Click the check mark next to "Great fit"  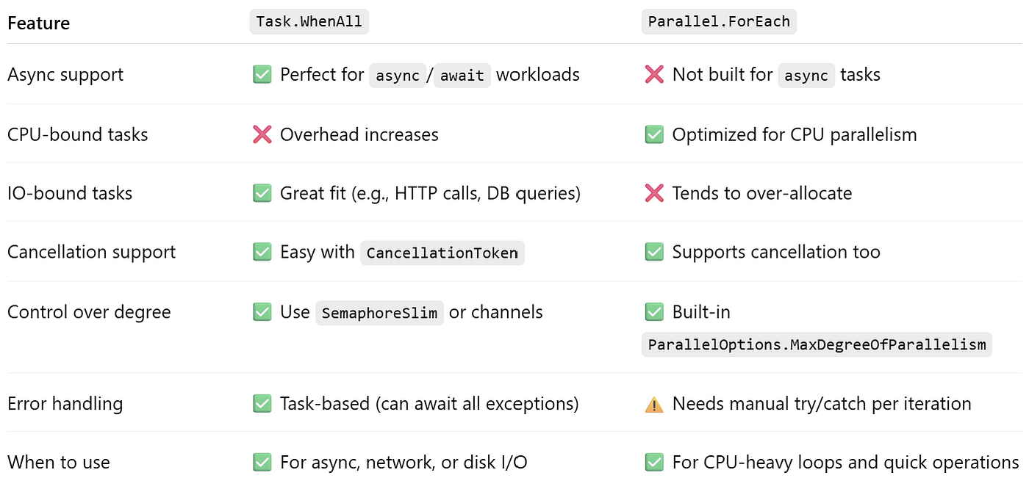tap(262, 193)
